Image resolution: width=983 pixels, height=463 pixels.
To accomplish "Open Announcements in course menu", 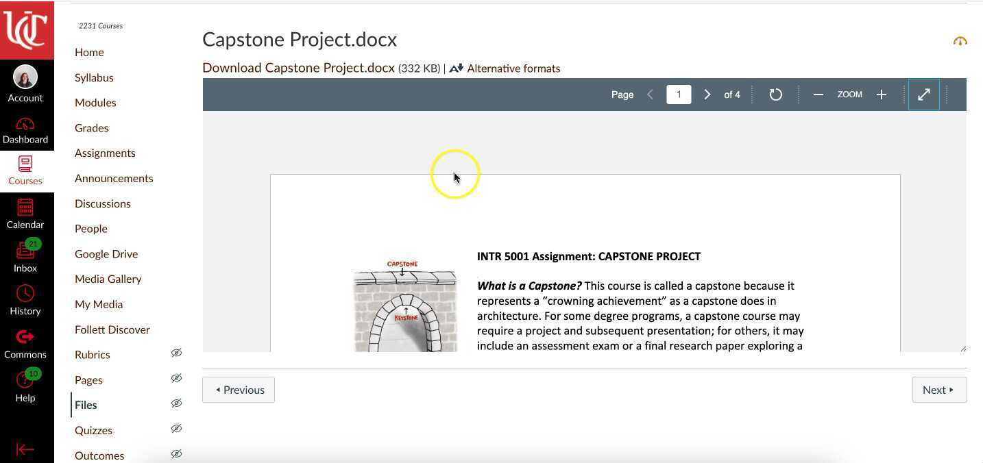I will click(x=114, y=178).
